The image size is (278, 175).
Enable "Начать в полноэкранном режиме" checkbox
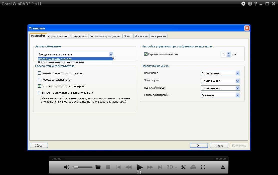(39, 73)
